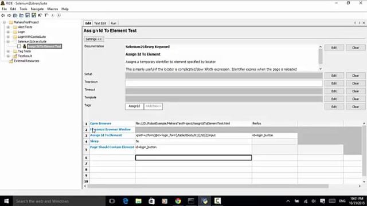The image size is (367, 206).
Task: Open the File menu
Action: coord(4,9)
